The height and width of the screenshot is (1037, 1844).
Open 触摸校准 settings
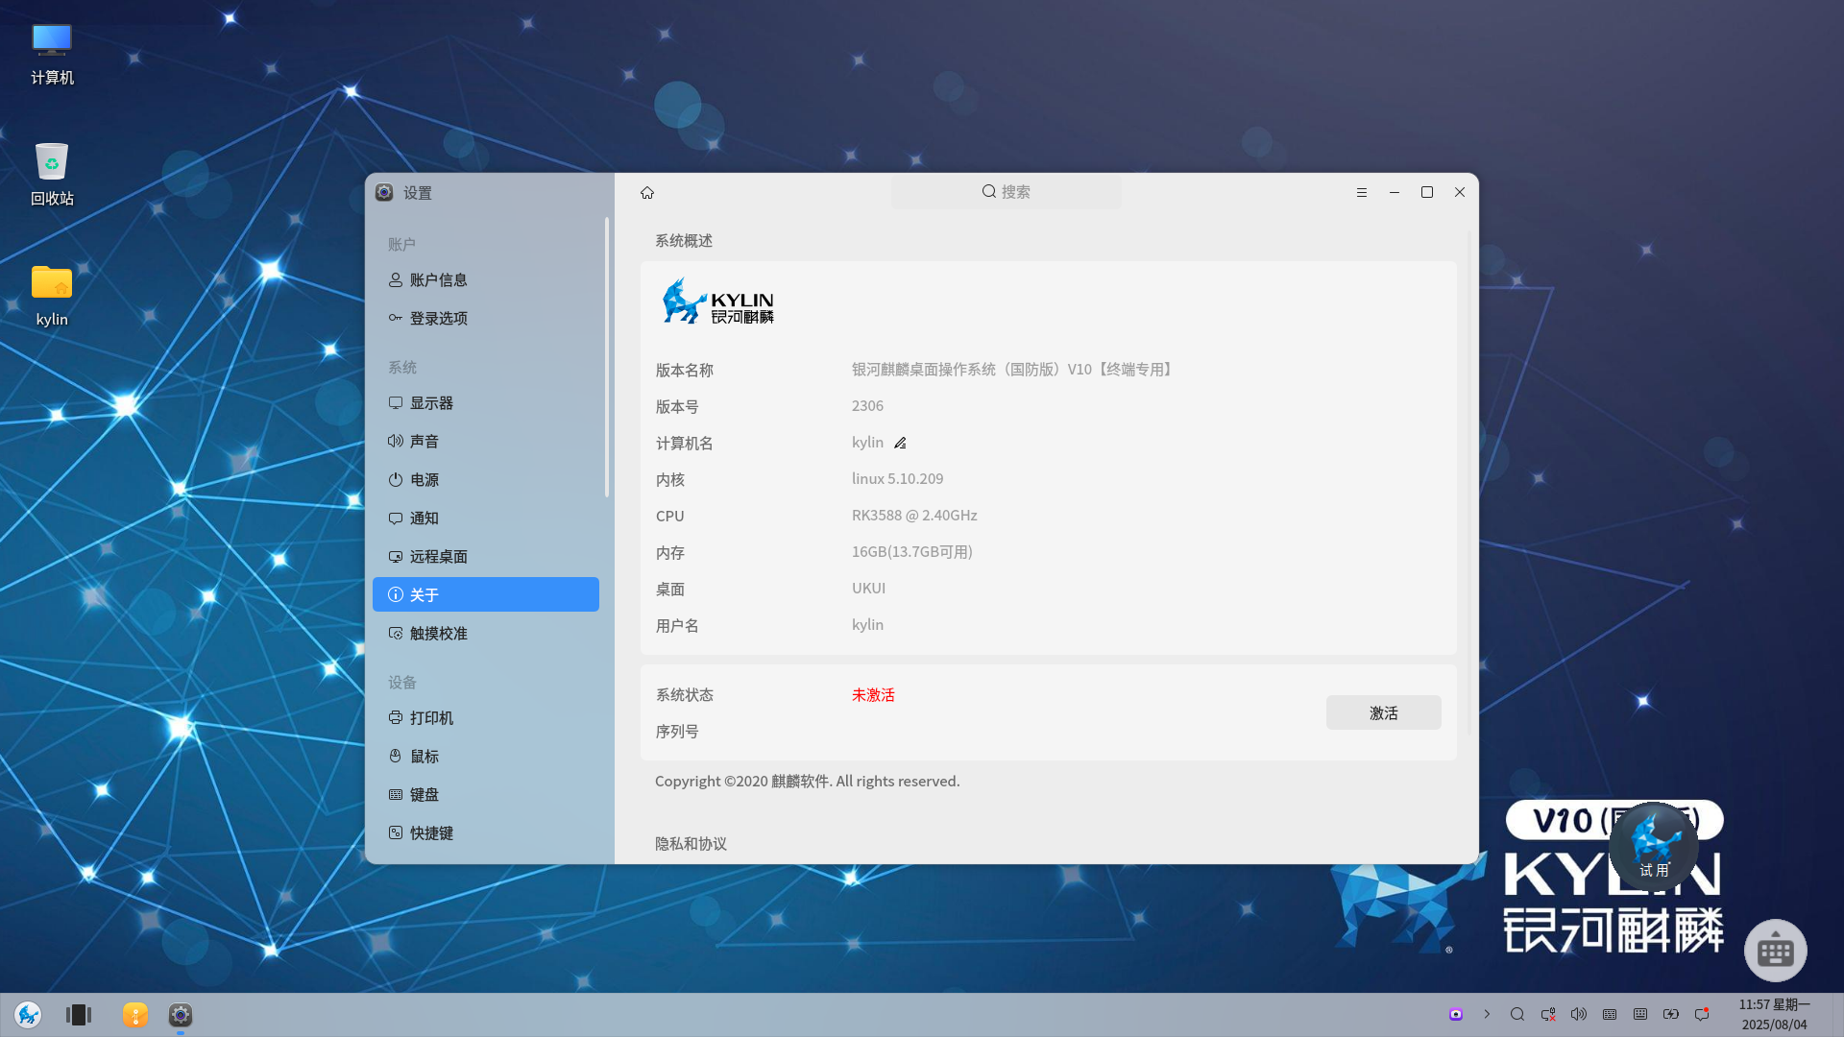486,633
